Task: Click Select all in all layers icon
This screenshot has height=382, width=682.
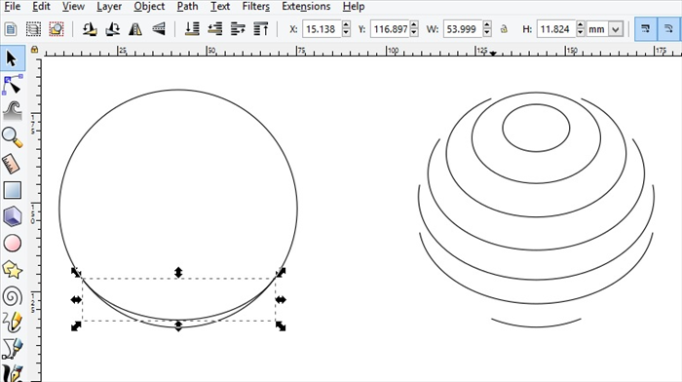Action: click(33, 29)
